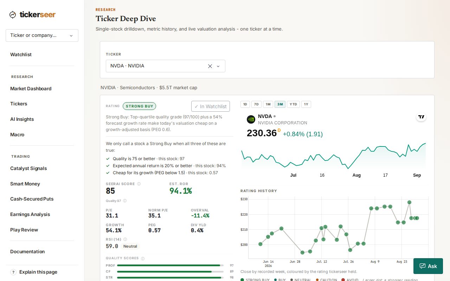Click the tickerseer logo icon
This screenshot has height=281, width=450.
(x=13, y=15)
